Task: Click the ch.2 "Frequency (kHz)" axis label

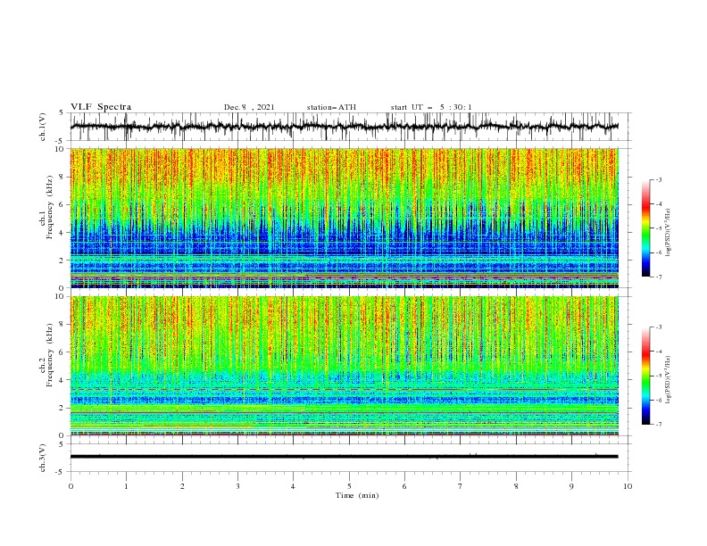Action: [x=50, y=354]
